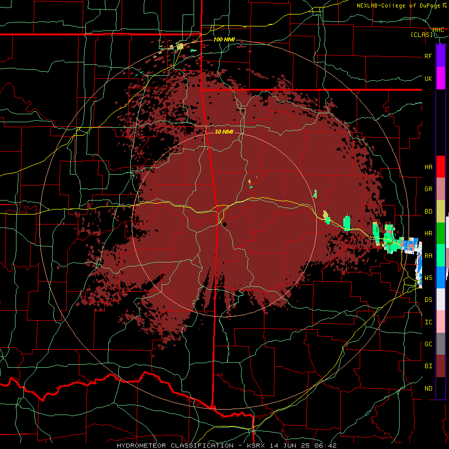The width and height of the screenshot is (449, 449).
Task: Click the light green RA legend swatch
Action: [x=441, y=255]
